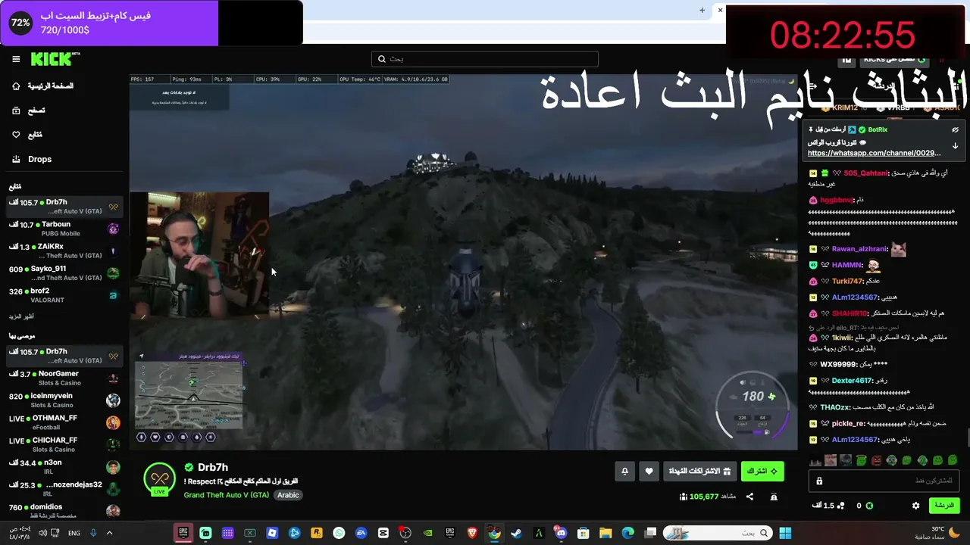Open the الاشتراكات المُهداة gift subs button

tap(699, 471)
